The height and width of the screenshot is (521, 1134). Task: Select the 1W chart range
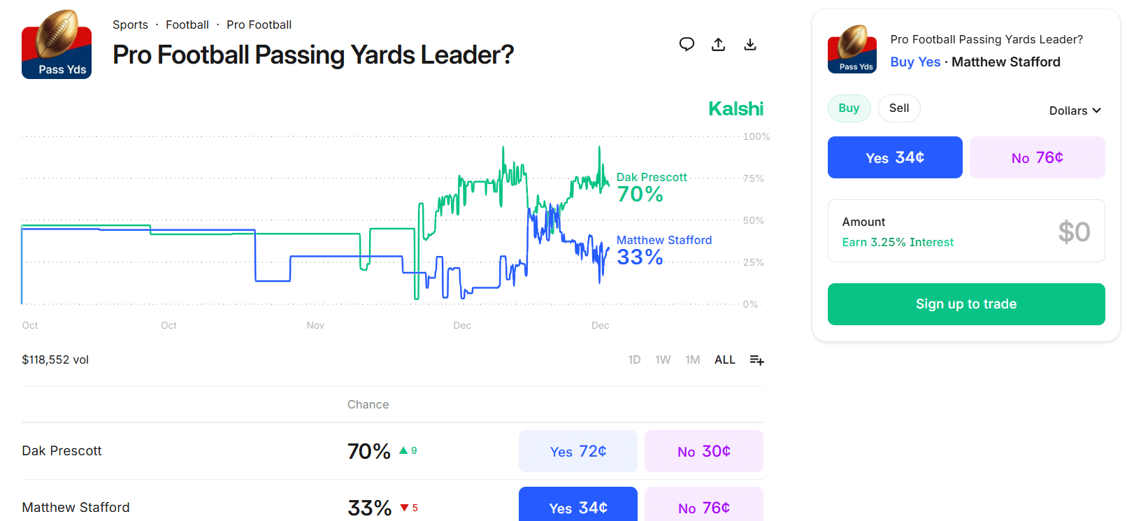point(663,360)
